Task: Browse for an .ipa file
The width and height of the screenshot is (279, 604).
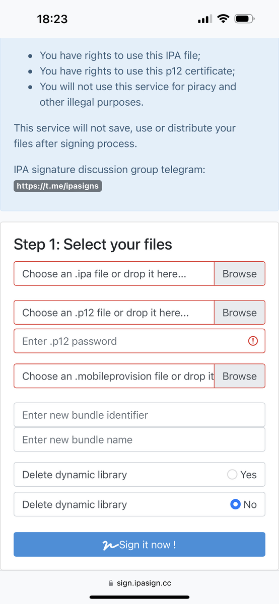Action: [240, 274]
